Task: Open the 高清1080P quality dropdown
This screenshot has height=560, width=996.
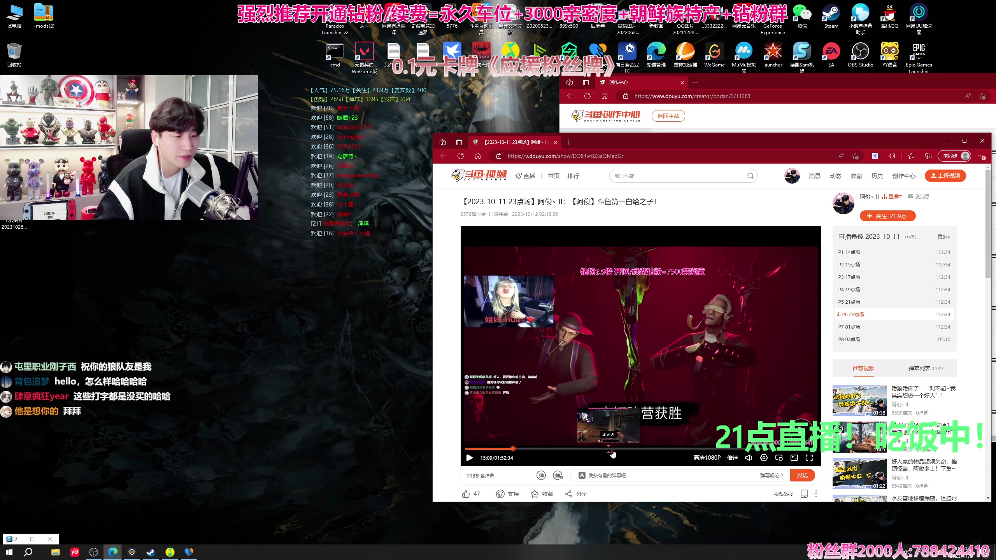Action: point(707,458)
